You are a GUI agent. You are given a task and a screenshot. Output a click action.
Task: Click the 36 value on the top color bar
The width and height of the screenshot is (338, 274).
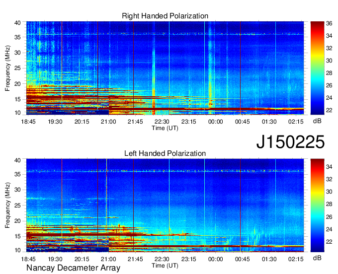coord(329,23)
